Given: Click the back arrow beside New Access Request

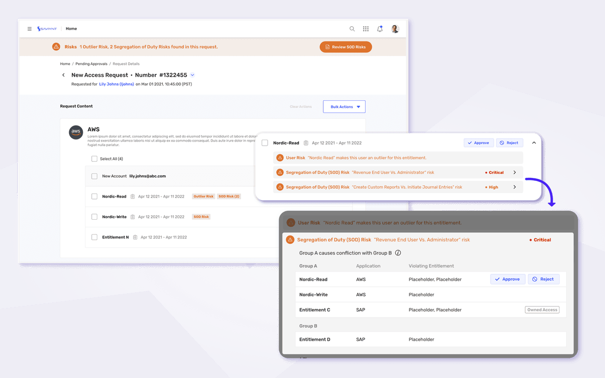Looking at the screenshot, I should (x=64, y=75).
